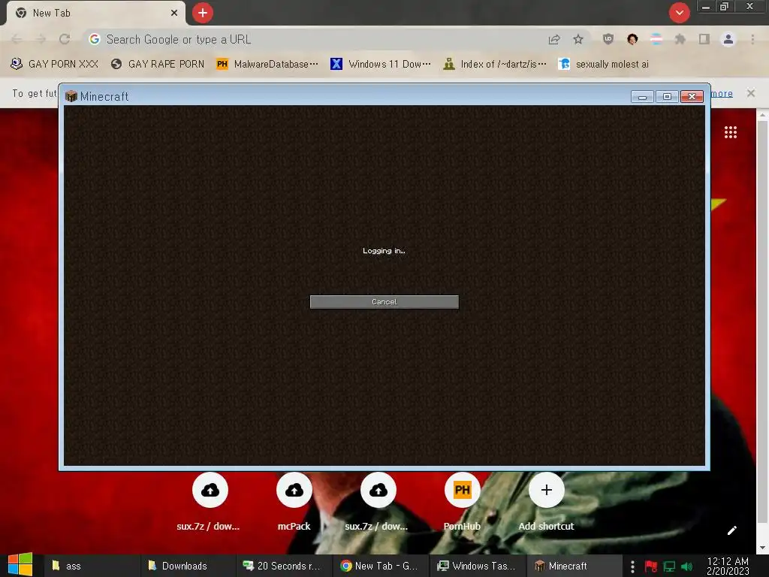Open the Chrome three-dot menu

pos(752,39)
